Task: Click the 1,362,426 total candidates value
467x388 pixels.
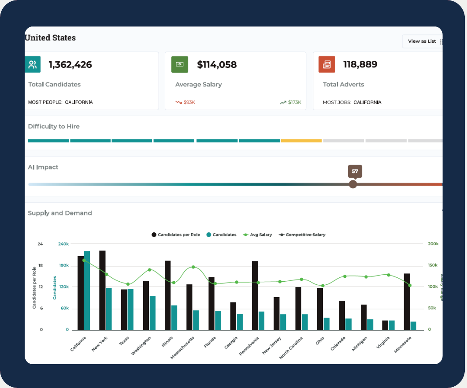Action: click(x=70, y=65)
